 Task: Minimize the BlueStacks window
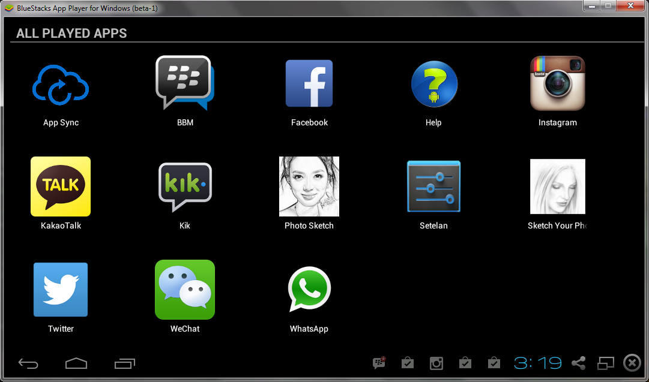tap(593, 6)
